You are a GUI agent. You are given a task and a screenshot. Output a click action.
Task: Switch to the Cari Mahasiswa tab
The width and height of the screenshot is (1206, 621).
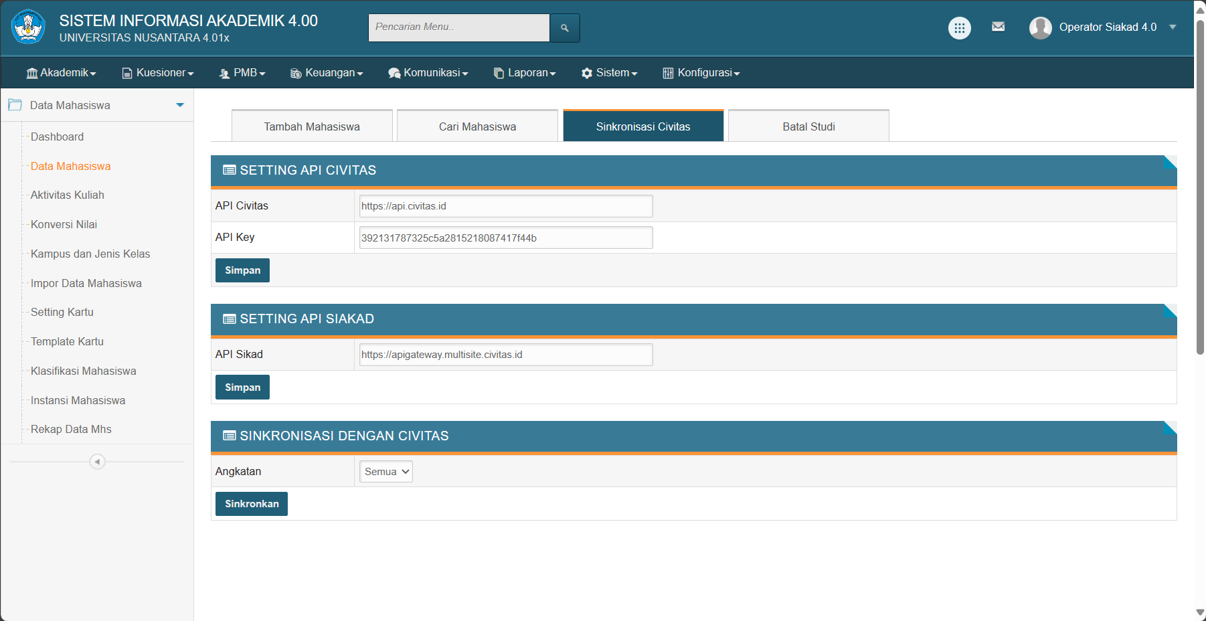pyautogui.click(x=477, y=126)
